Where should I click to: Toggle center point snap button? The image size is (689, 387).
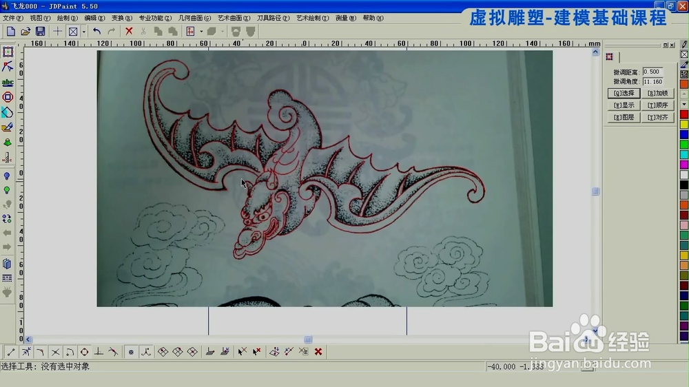(131, 352)
